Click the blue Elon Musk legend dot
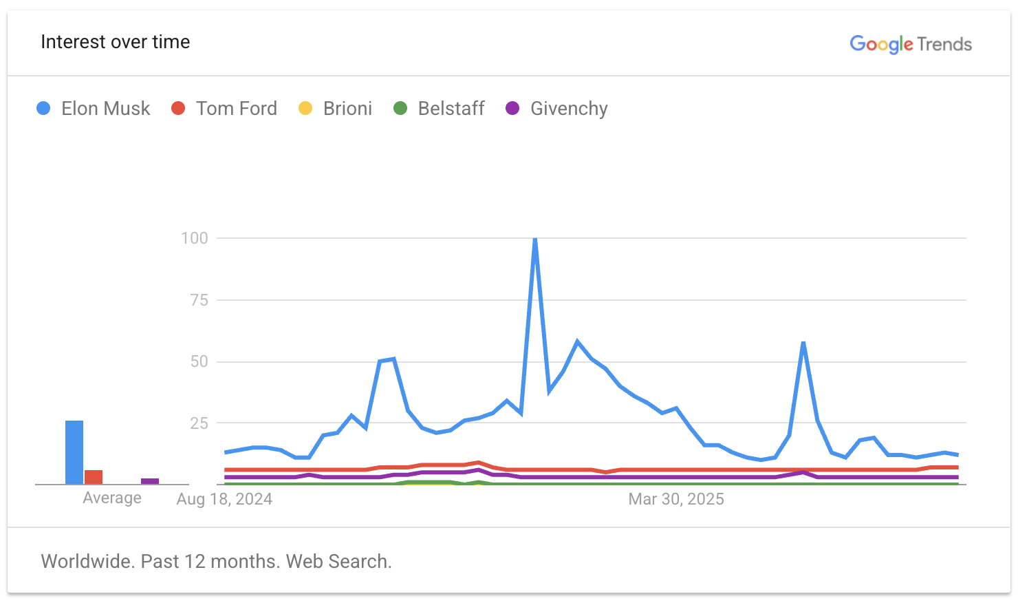 [x=43, y=109]
